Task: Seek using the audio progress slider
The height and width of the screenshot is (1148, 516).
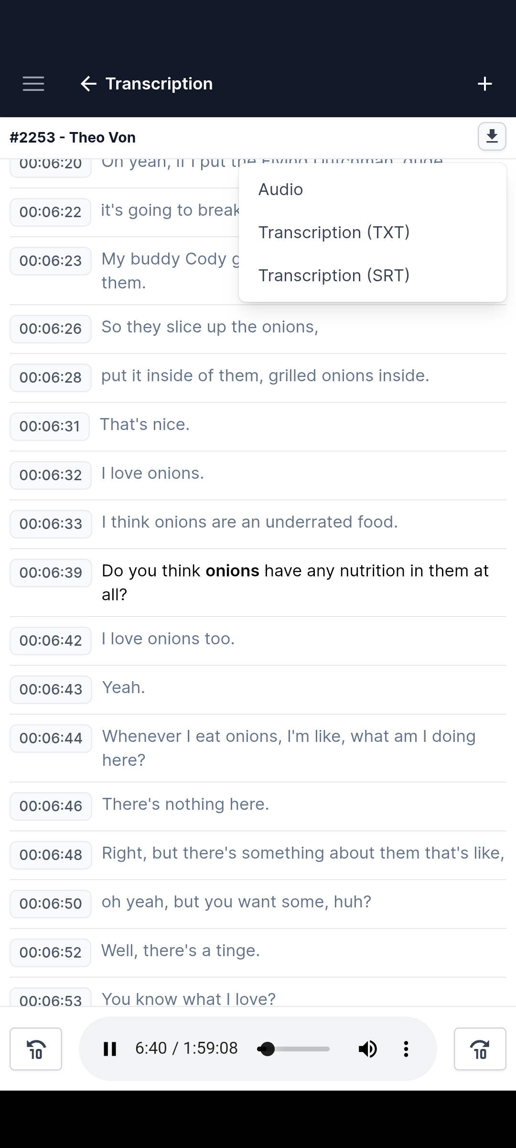Action: point(293,1049)
